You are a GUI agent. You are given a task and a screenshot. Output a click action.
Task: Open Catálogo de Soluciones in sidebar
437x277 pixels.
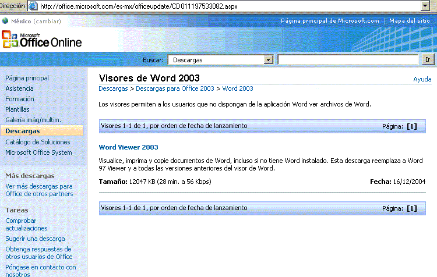38,142
